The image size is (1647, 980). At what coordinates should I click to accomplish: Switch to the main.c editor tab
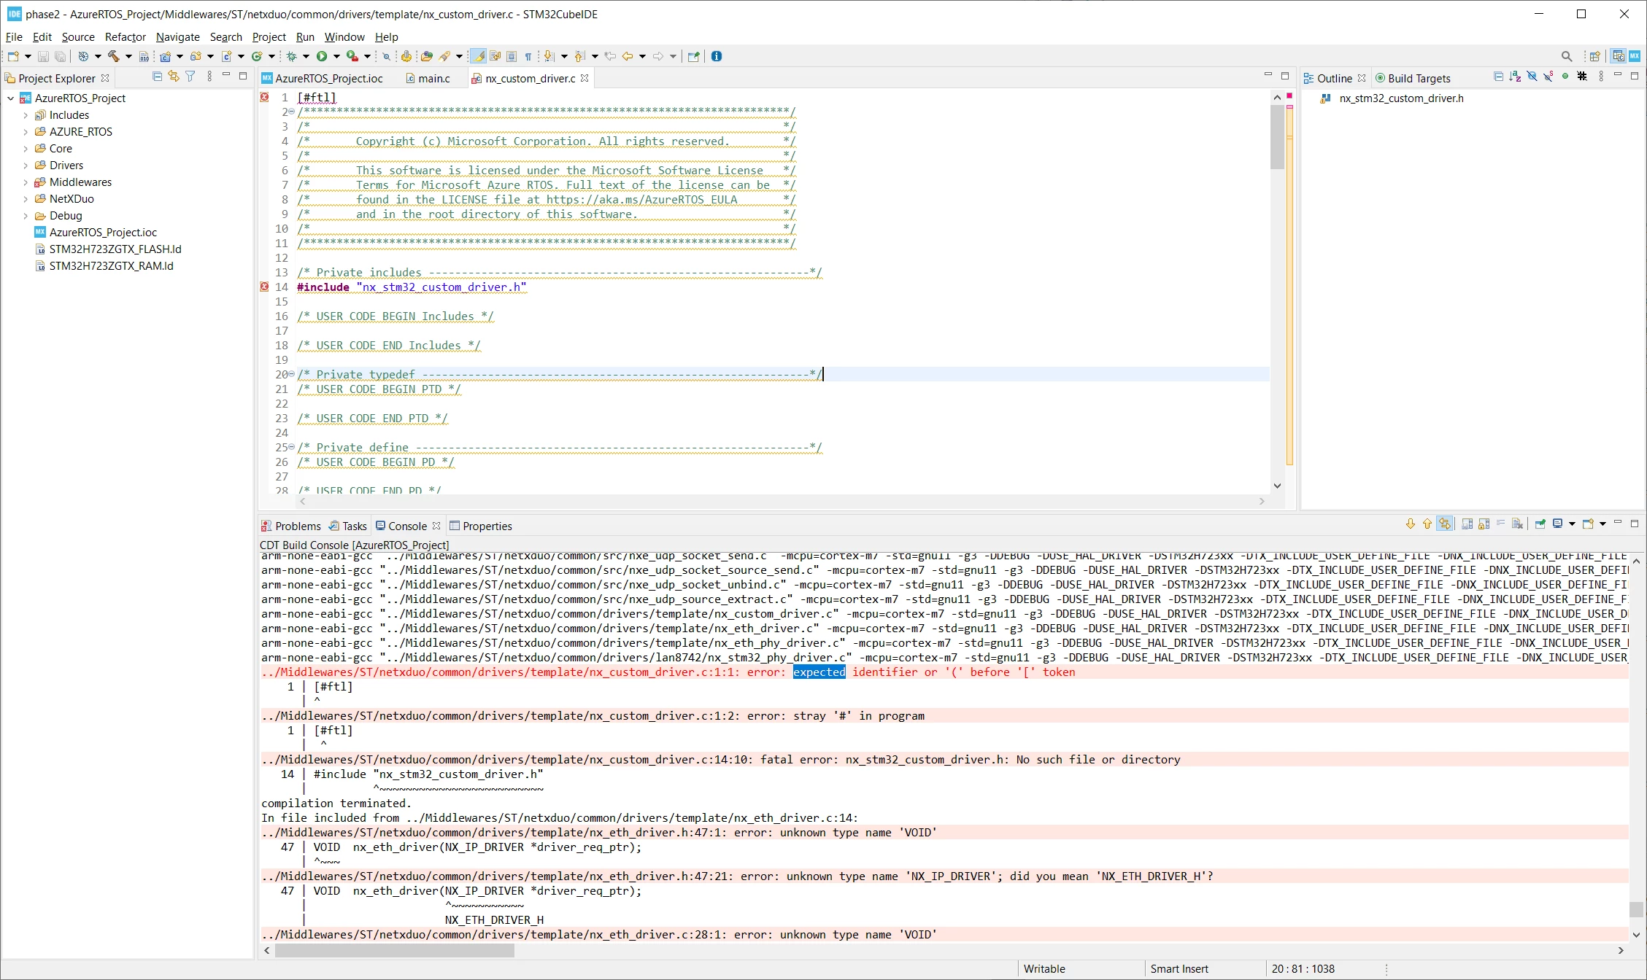(433, 78)
